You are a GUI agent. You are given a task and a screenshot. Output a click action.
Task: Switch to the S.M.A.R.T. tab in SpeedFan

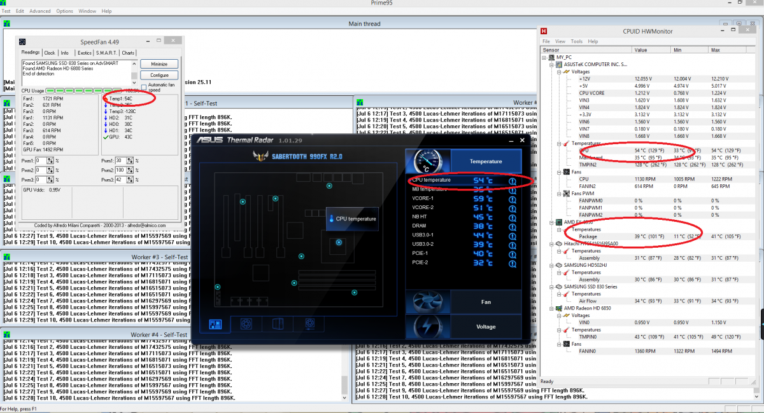tap(106, 53)
